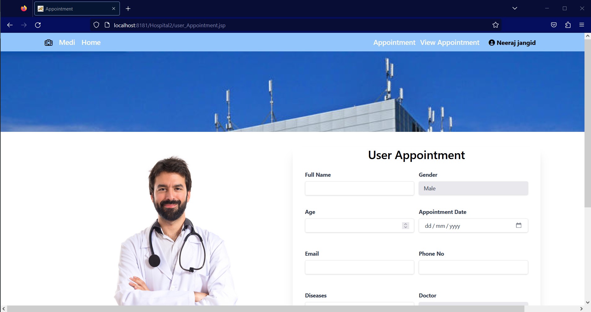Open the calendar icon in Appointment Date
The width and height of the screenshot is (591, 312).
tap(519, 225)
